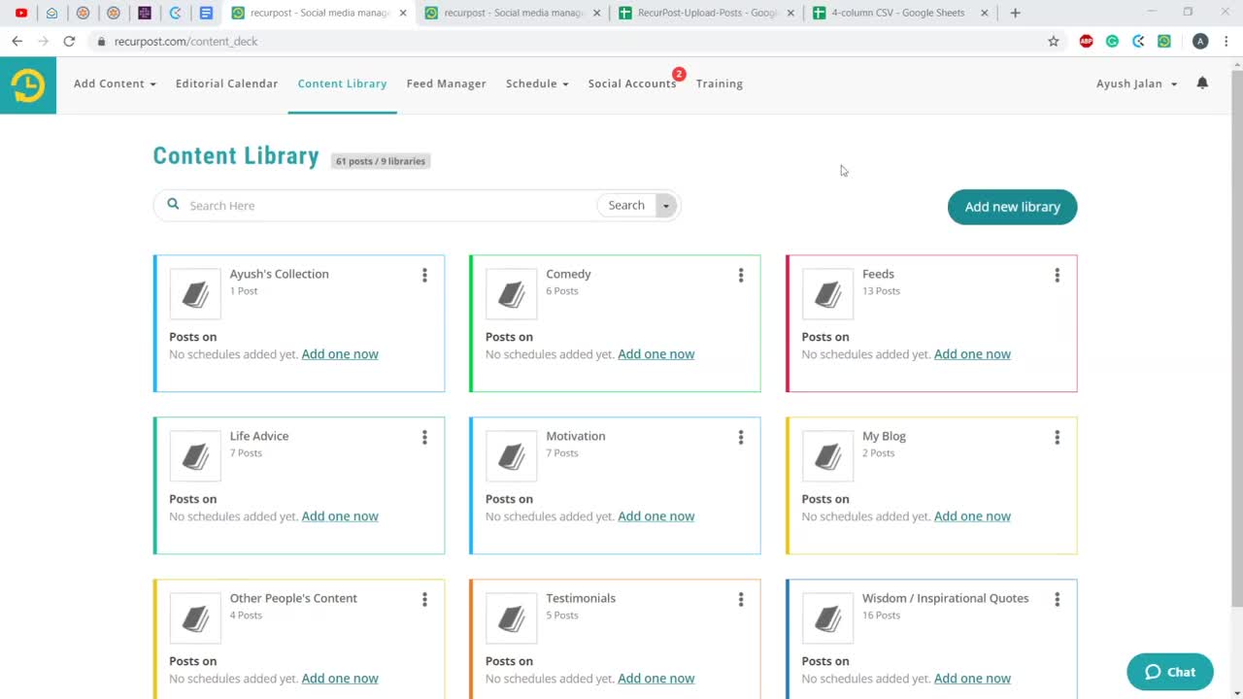This screenshot has height=699, width=1243.
Task: Switch to second recurpost browser tab
Action: [x=514, y=13]
